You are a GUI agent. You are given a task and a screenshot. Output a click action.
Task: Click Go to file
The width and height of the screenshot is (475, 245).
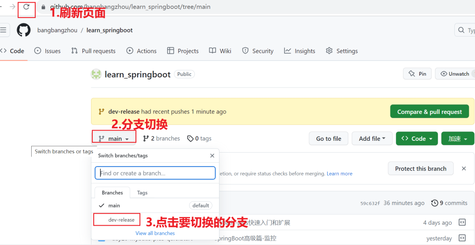click(329, 139)
